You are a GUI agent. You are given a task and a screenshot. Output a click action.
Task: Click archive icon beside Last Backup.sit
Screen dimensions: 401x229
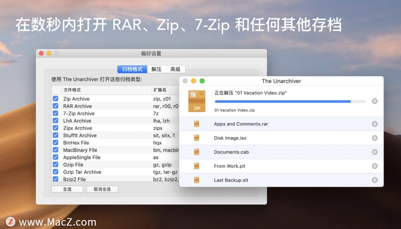tap(197, 180)
